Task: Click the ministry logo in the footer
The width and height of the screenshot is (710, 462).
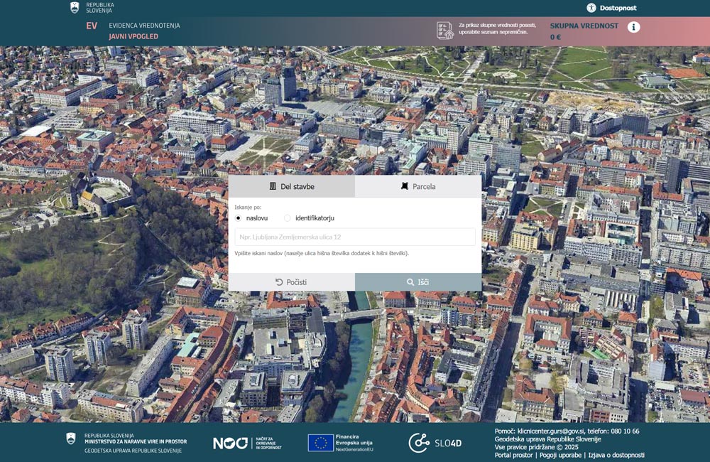Action: [71, 439]
